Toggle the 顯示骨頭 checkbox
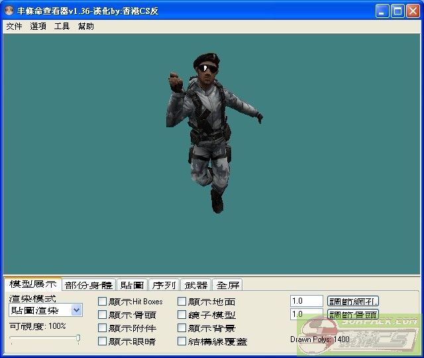The image size is (424, 358). point(102,315)
